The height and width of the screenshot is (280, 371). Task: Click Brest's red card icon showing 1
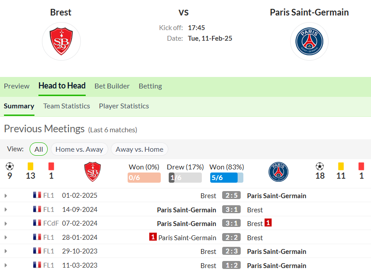coord(51,166)
